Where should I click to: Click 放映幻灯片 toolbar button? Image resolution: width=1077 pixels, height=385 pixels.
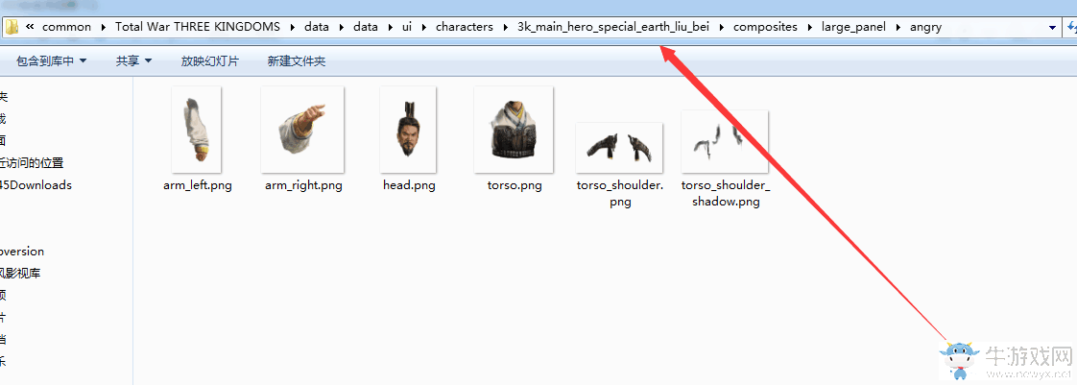(x=209, y=61)
